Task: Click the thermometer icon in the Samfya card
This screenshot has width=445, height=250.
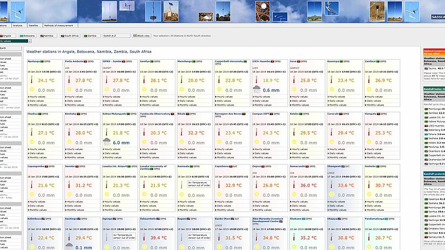Action: coord(144,80)
